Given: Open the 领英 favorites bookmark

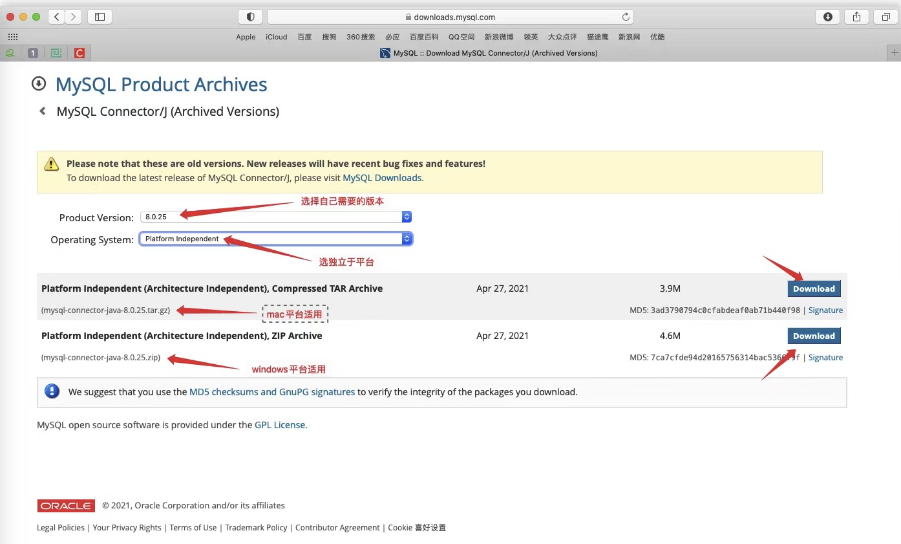Looking at the screenshot, I should pyautogui.click(x=531, y=37).
